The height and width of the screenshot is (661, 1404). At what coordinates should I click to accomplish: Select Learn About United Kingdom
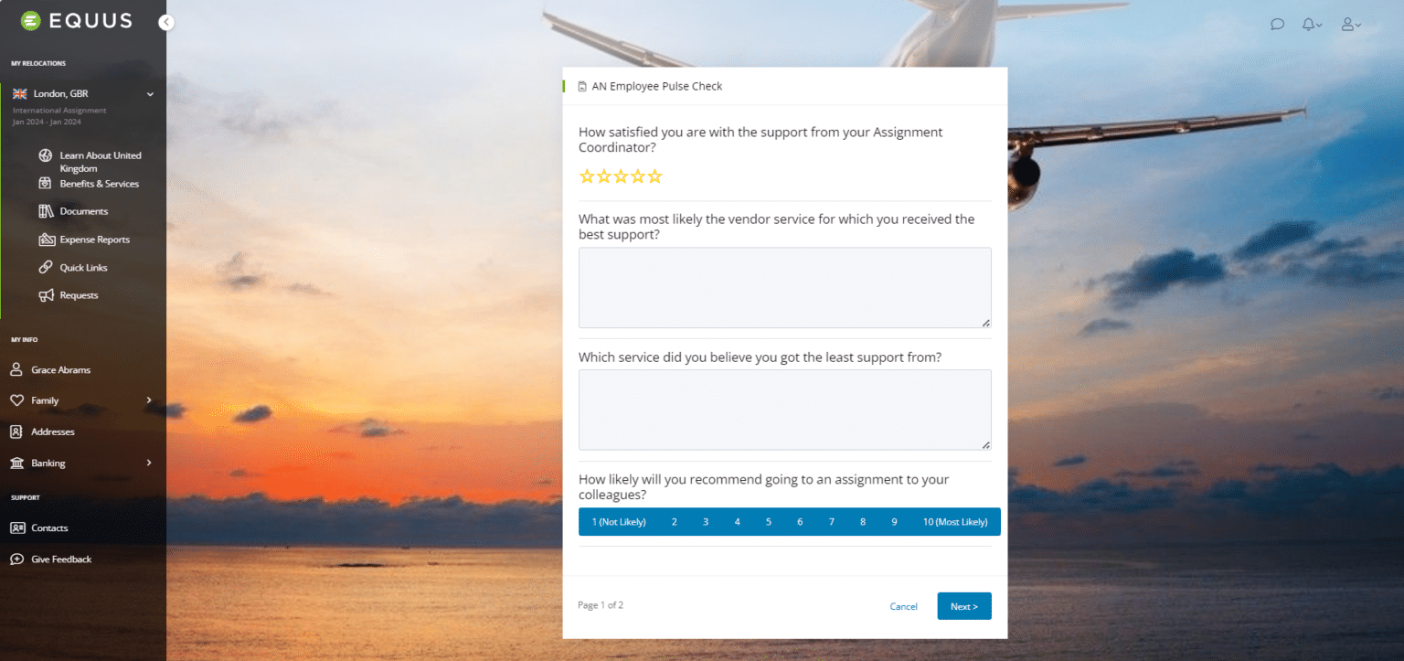[101, 161]
